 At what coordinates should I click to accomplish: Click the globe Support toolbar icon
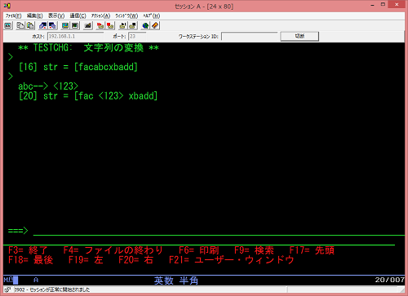click(145, 26)
